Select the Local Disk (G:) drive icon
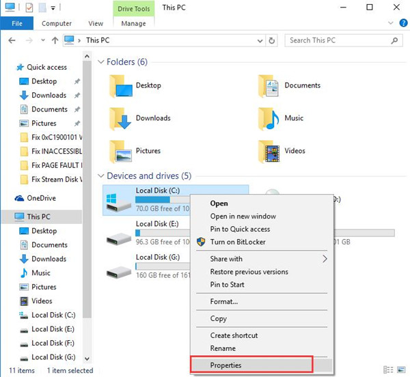The image size is (410, 377). click(x=118, y=272)
